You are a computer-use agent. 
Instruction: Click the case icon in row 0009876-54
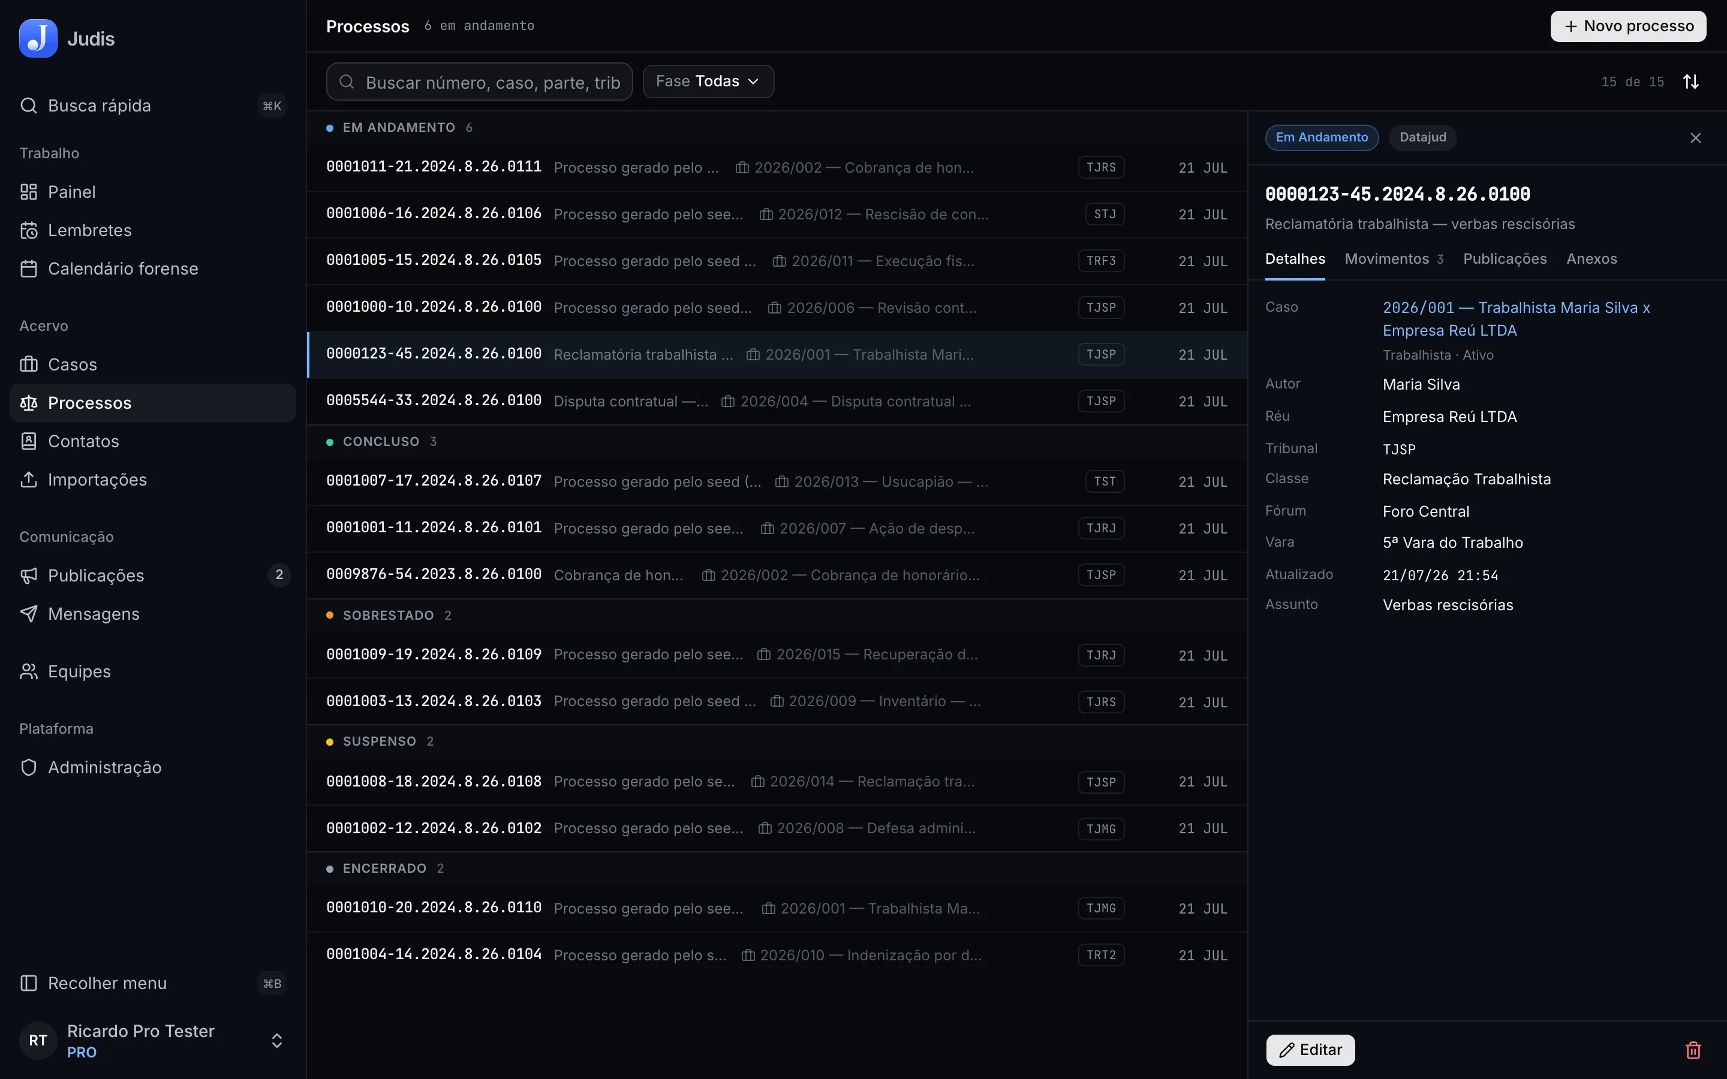point(709,575)
